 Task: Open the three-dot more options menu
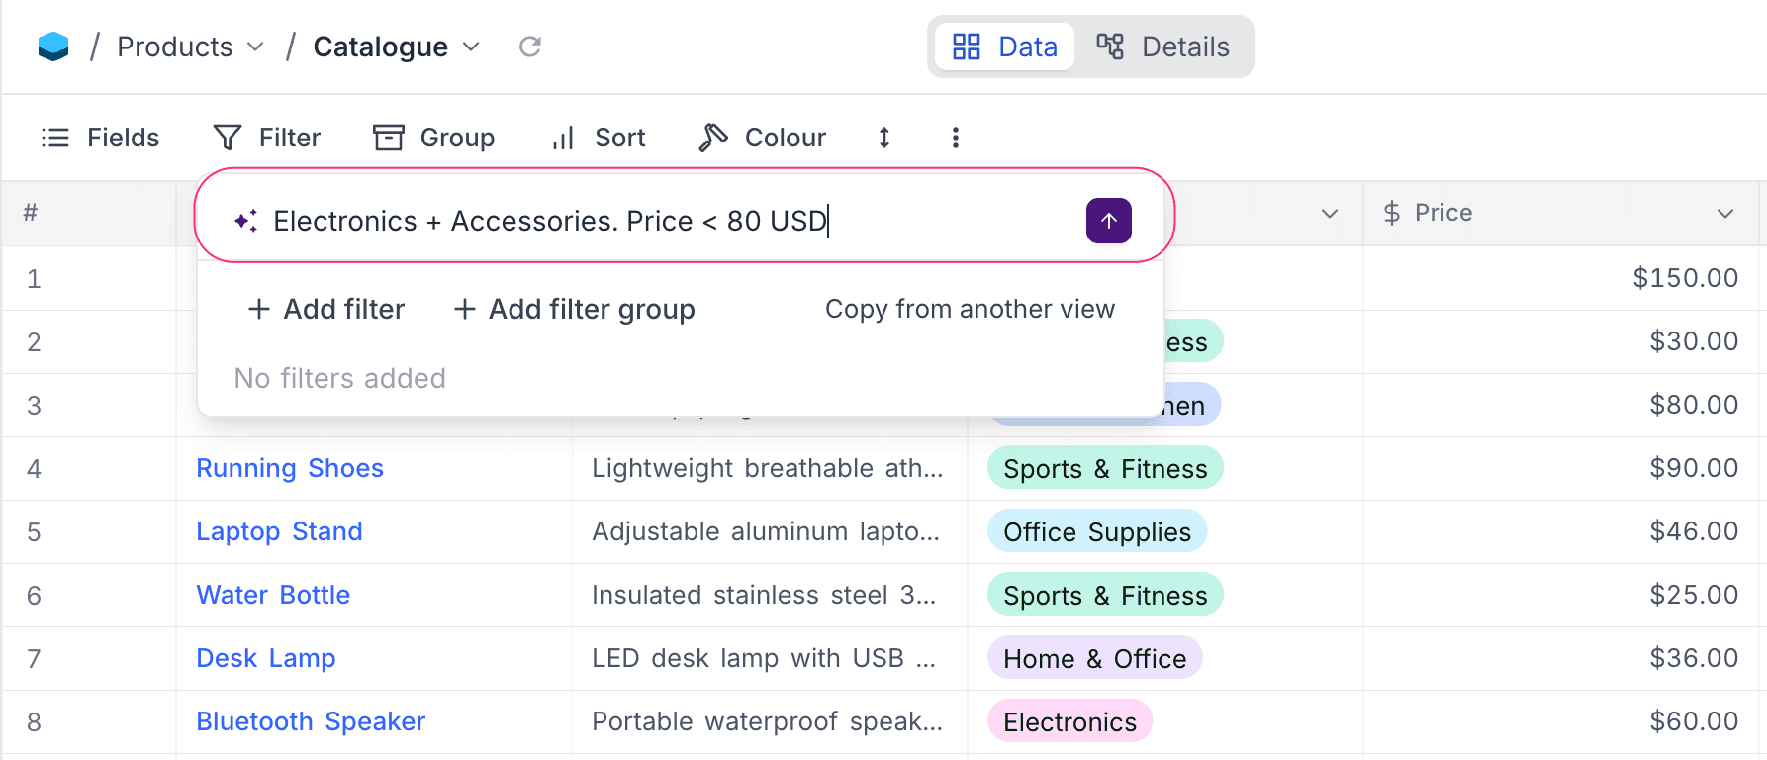point(955,138)
